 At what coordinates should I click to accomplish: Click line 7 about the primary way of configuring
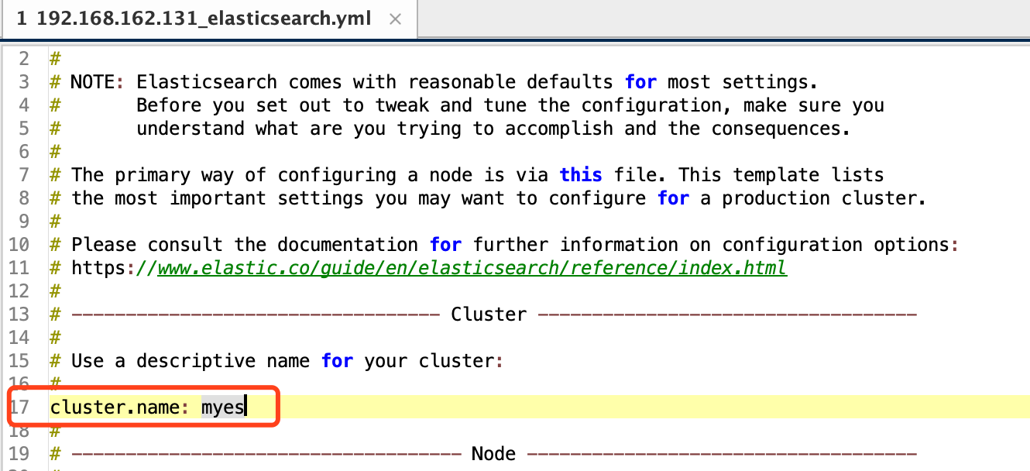point(466,175)
